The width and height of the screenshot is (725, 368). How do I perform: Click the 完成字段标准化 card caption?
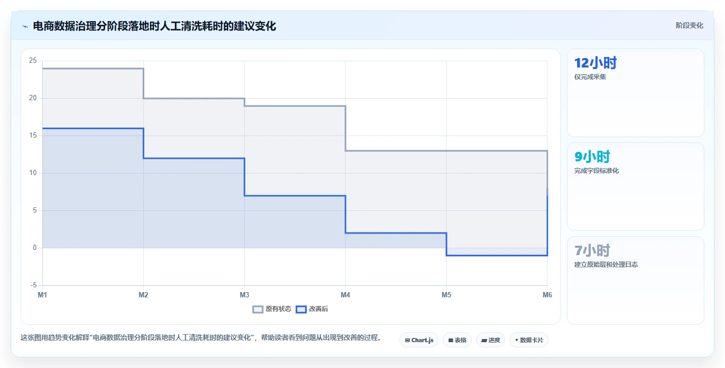click(x=597, y=171)
